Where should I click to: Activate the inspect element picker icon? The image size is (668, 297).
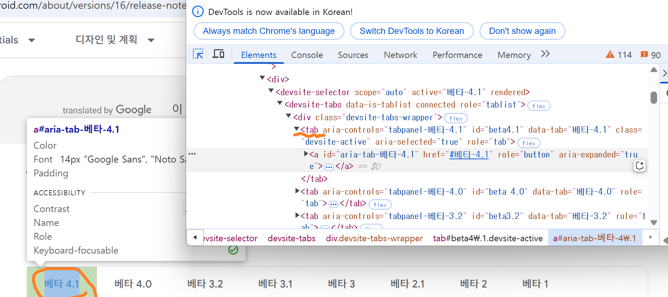(198, 54)
